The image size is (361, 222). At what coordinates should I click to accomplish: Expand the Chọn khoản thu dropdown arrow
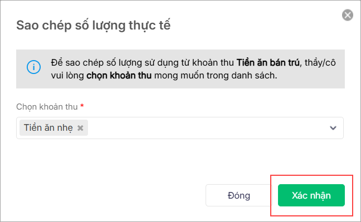click(x=333, y=128)
